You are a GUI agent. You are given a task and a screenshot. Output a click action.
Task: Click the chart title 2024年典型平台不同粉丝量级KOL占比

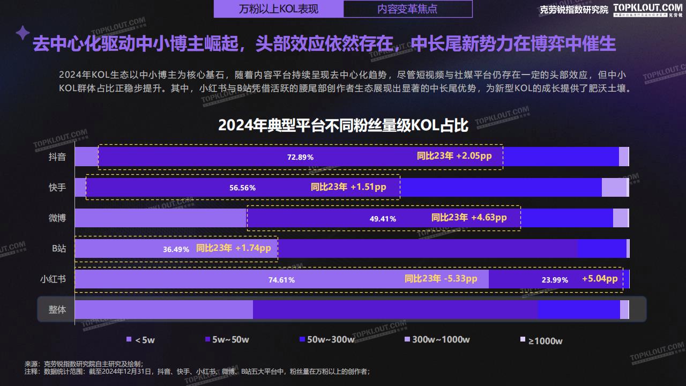click(x=344, y=125)
